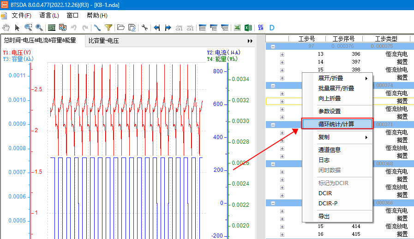414x239 pixels.
Task: Click the 工步号 column header
Action: [307, 39]
